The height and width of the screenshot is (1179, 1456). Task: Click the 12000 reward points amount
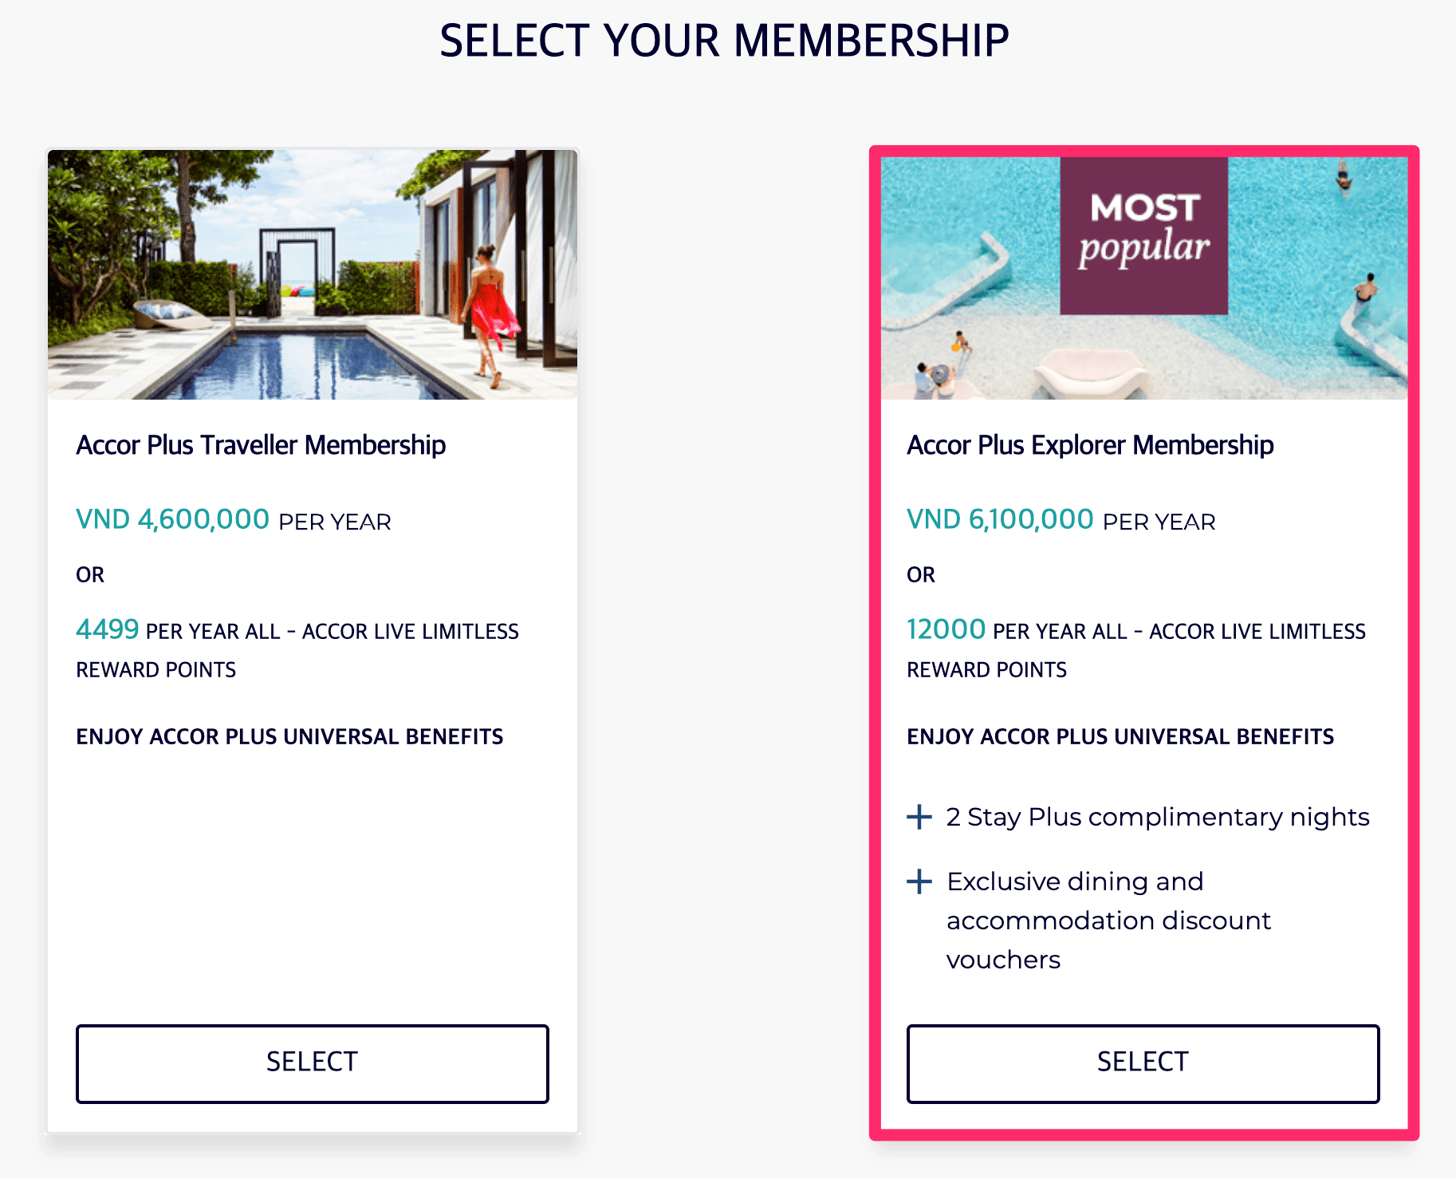tap(946, 629)
